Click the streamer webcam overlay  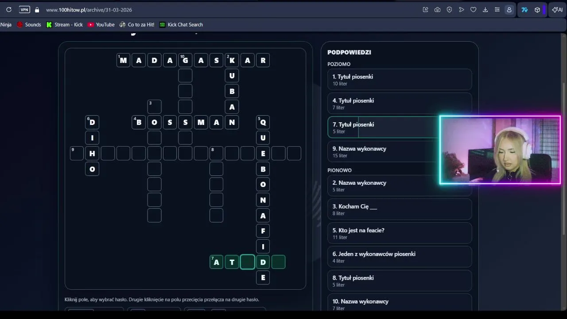(500, 150)
